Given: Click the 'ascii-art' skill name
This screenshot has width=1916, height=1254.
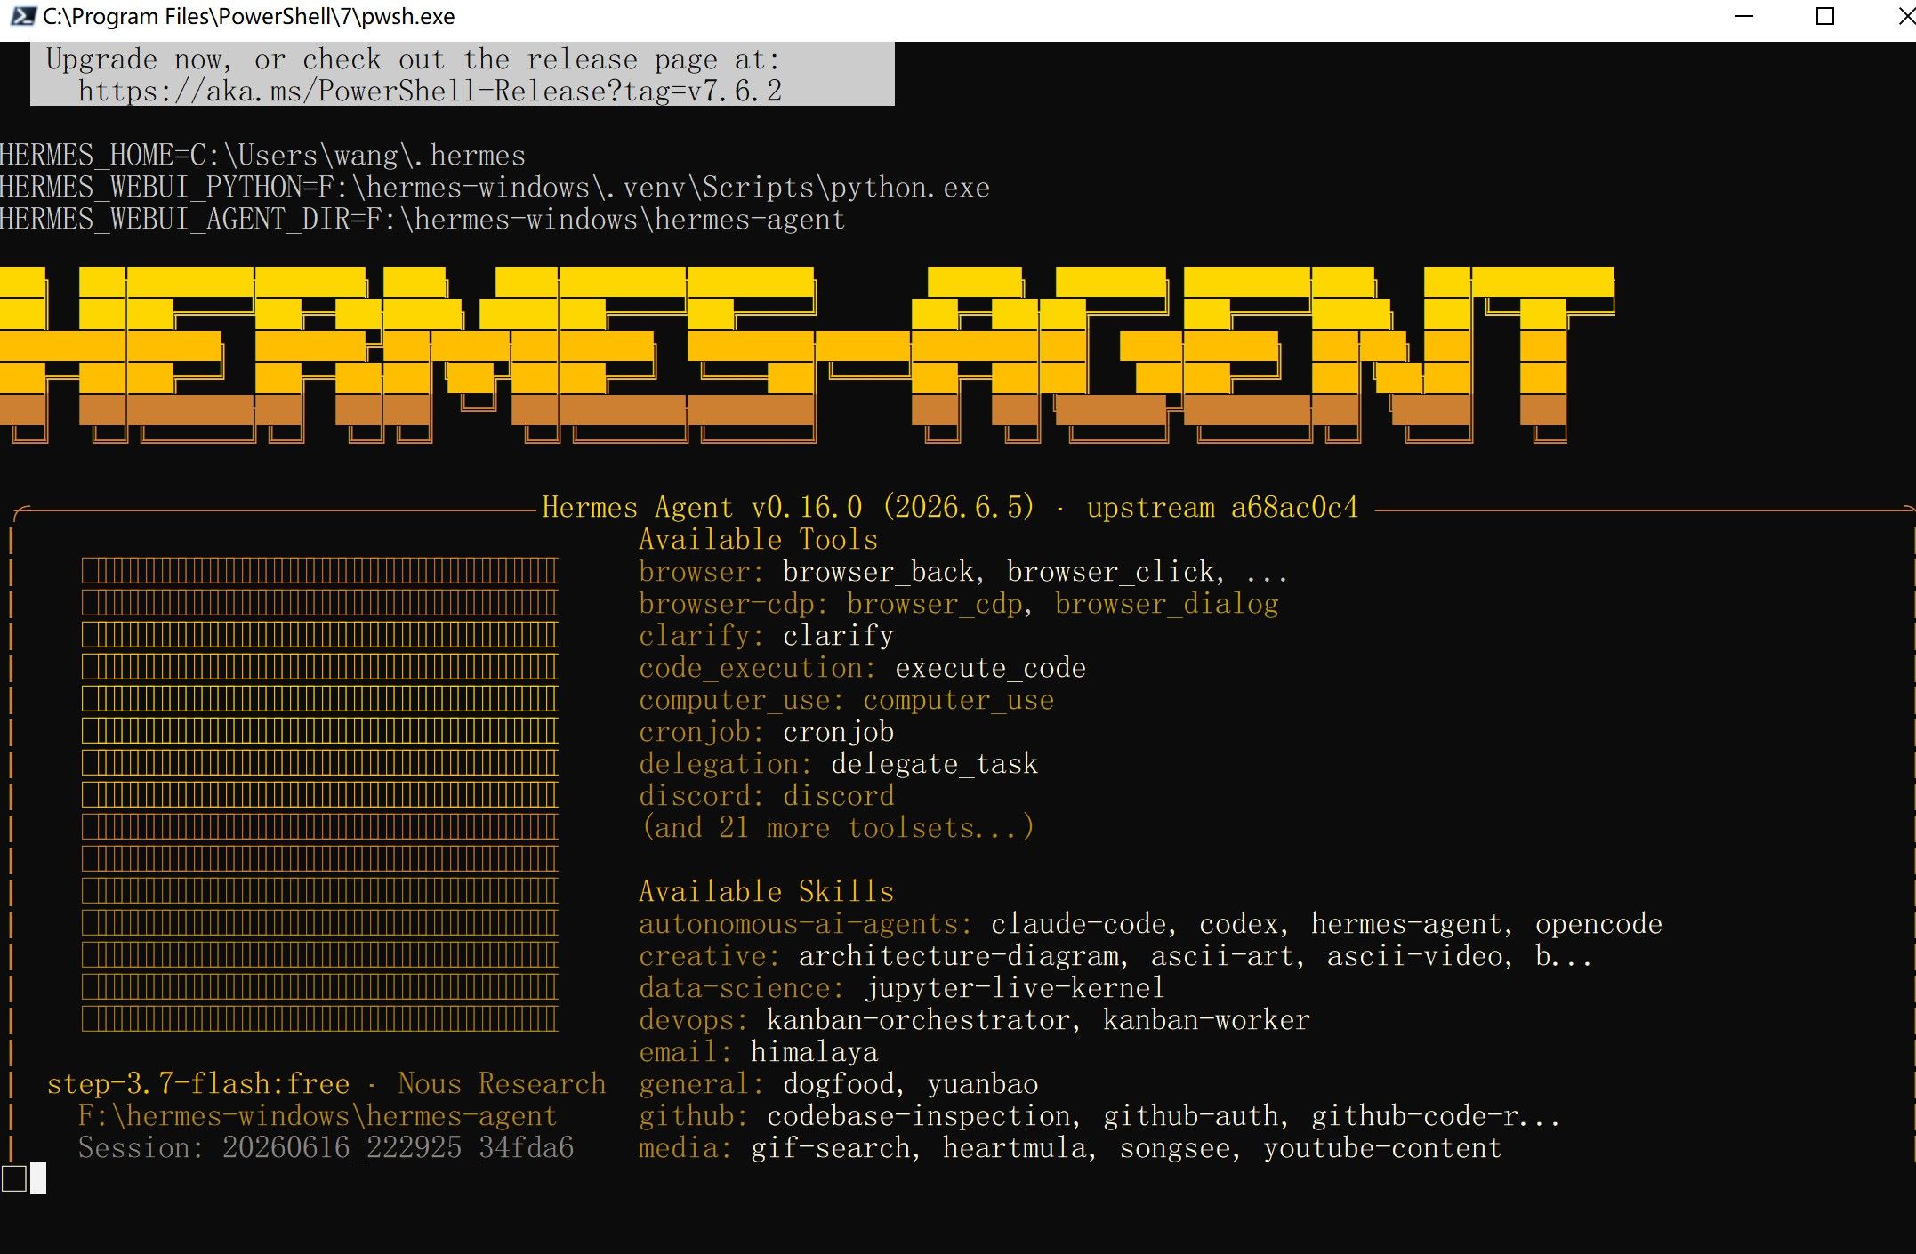Looking at the screenshot, I should tap(1222, 956).
